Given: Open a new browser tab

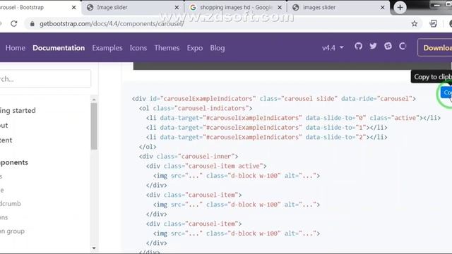Looking at the screenshot, I should 400,8.
